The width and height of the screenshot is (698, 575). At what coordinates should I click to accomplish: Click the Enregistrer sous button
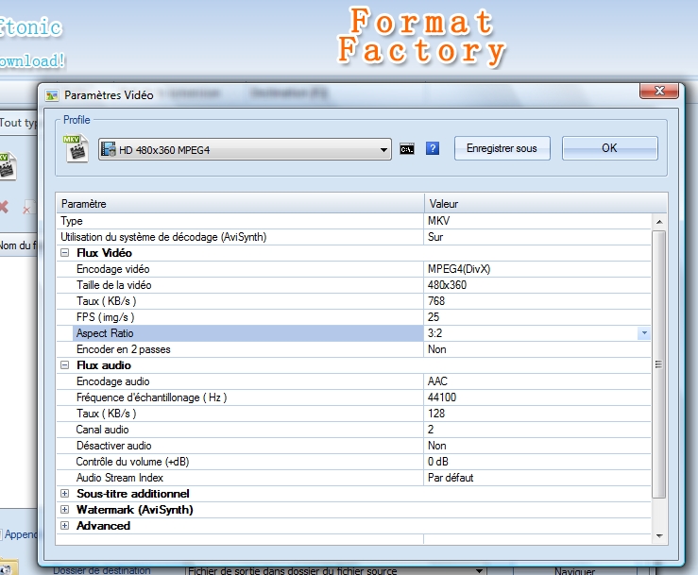502,148
